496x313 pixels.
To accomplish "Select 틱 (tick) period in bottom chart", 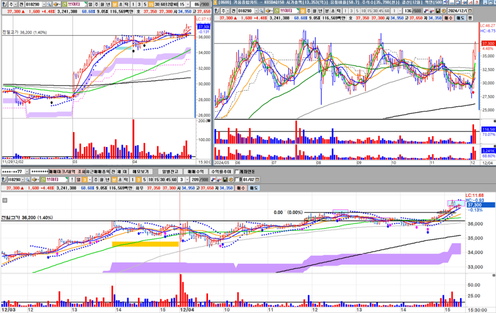I will [126, 179].
